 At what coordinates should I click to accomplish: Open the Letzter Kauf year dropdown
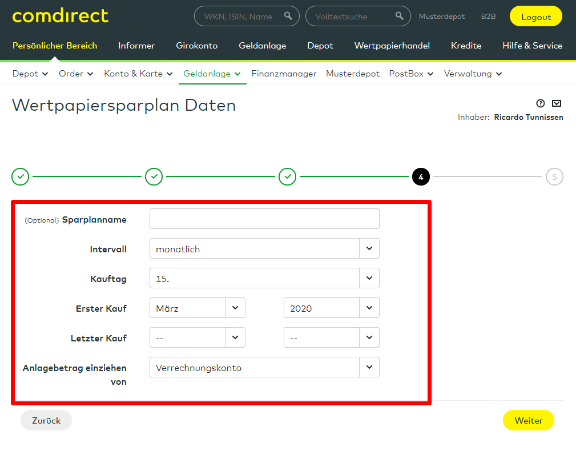click(x=331, y=338)
